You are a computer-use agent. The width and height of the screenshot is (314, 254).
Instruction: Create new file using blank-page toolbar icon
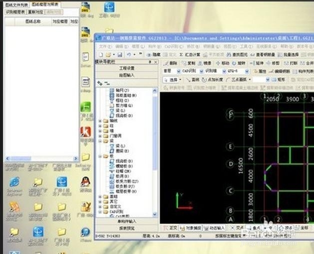(x=101, y=54)
